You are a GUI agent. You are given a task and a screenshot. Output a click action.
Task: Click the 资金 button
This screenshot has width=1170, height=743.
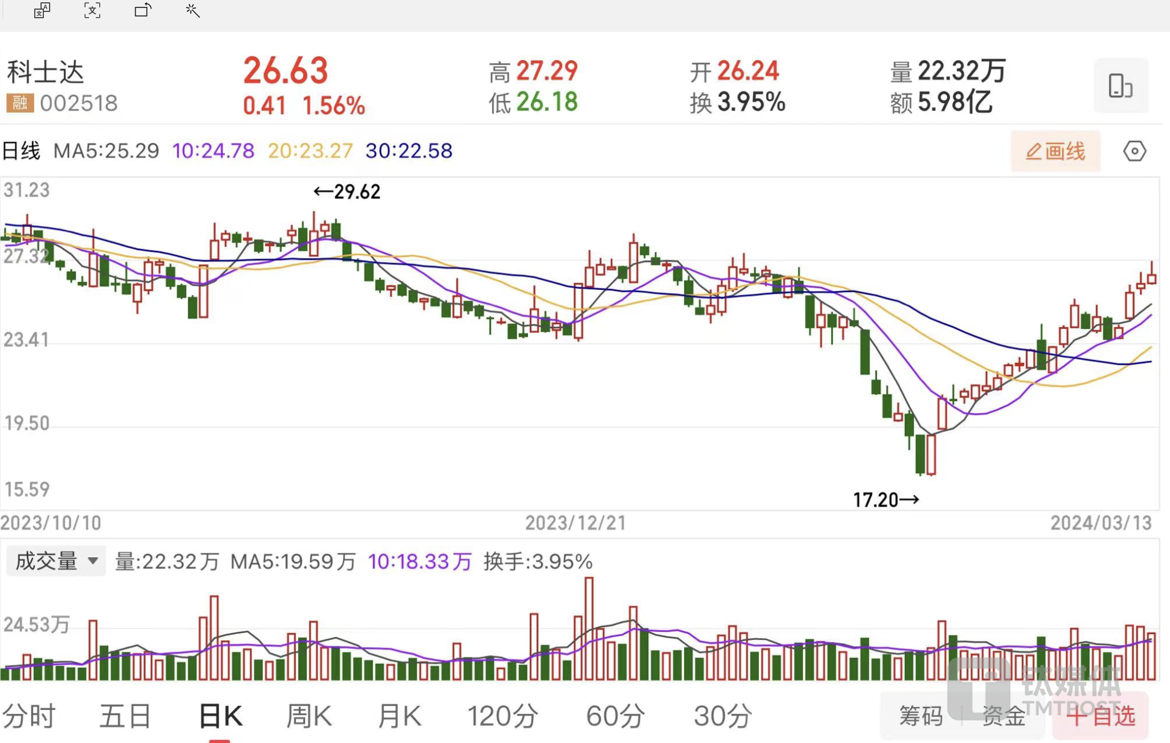[1004, 716]
